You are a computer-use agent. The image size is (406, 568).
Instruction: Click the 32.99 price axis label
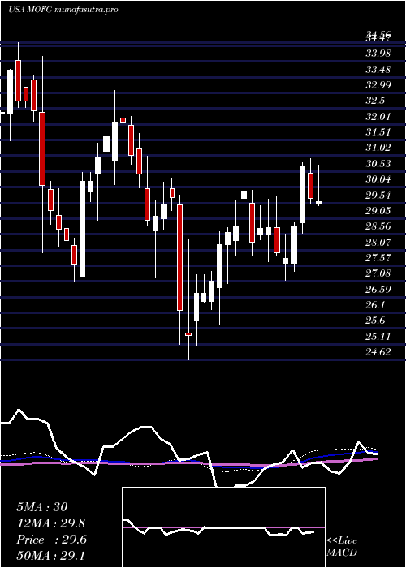[x=378, y=85]
